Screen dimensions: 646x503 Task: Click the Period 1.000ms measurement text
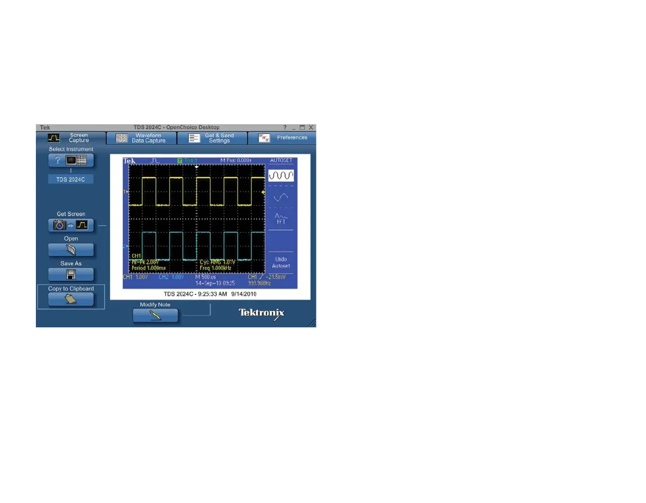click(149, 268)
